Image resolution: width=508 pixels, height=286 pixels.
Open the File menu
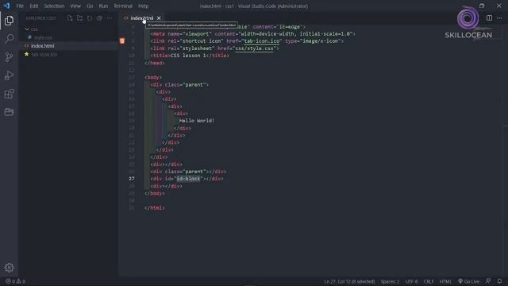(x=20, y=6)
